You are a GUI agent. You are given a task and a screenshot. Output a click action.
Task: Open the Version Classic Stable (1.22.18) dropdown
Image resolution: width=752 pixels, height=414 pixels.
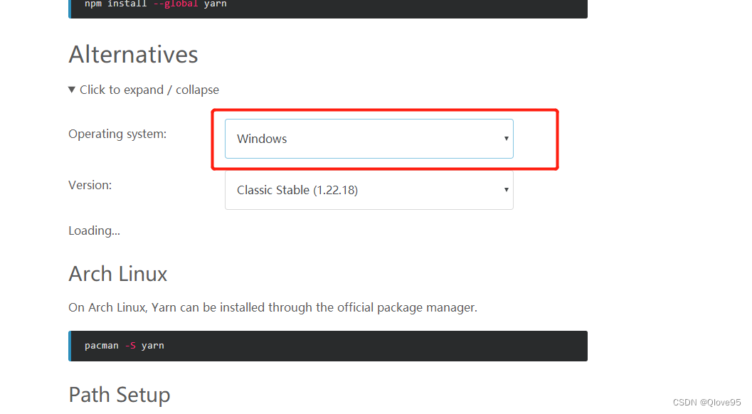tap(369, 190)
